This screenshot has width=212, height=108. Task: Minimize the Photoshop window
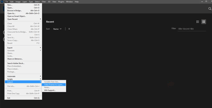pyautogui.click(x=202, y=1)
